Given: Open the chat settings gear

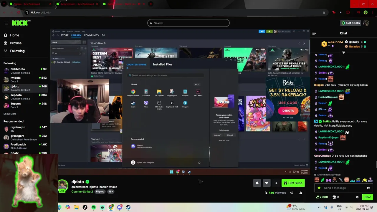Looking at the screenshot, I should pos(357,197).
